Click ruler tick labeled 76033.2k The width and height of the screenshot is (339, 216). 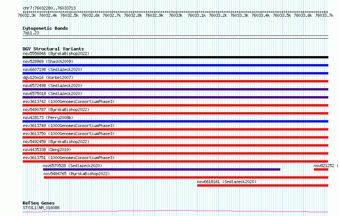(x=218, y=15)
